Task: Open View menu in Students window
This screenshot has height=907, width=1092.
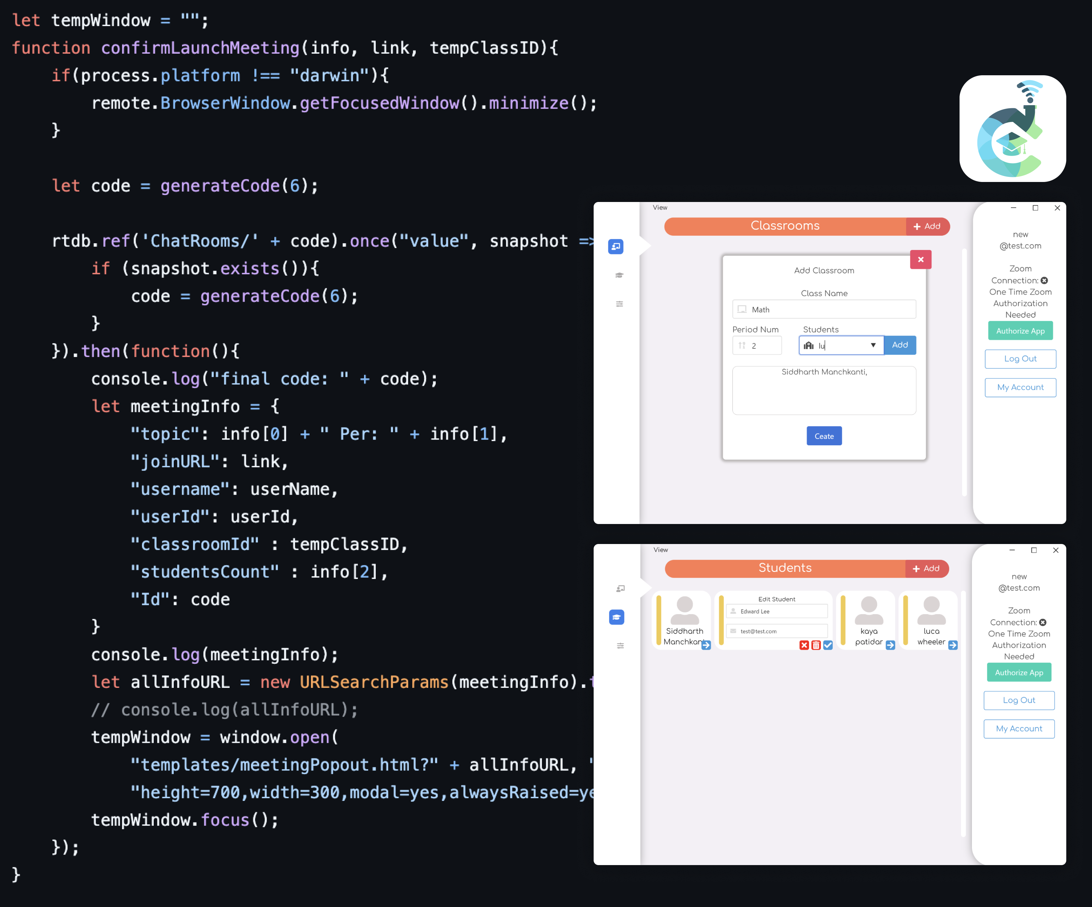Action: point(660,549)
